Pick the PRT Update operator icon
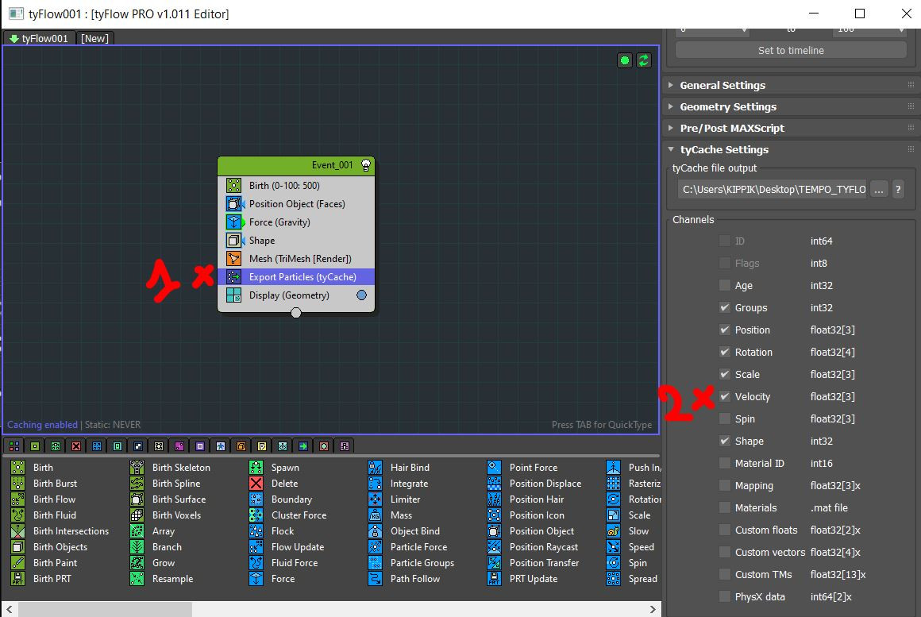Screen dimensions: 921x617 pyautogui.click(x=495, y=578)
